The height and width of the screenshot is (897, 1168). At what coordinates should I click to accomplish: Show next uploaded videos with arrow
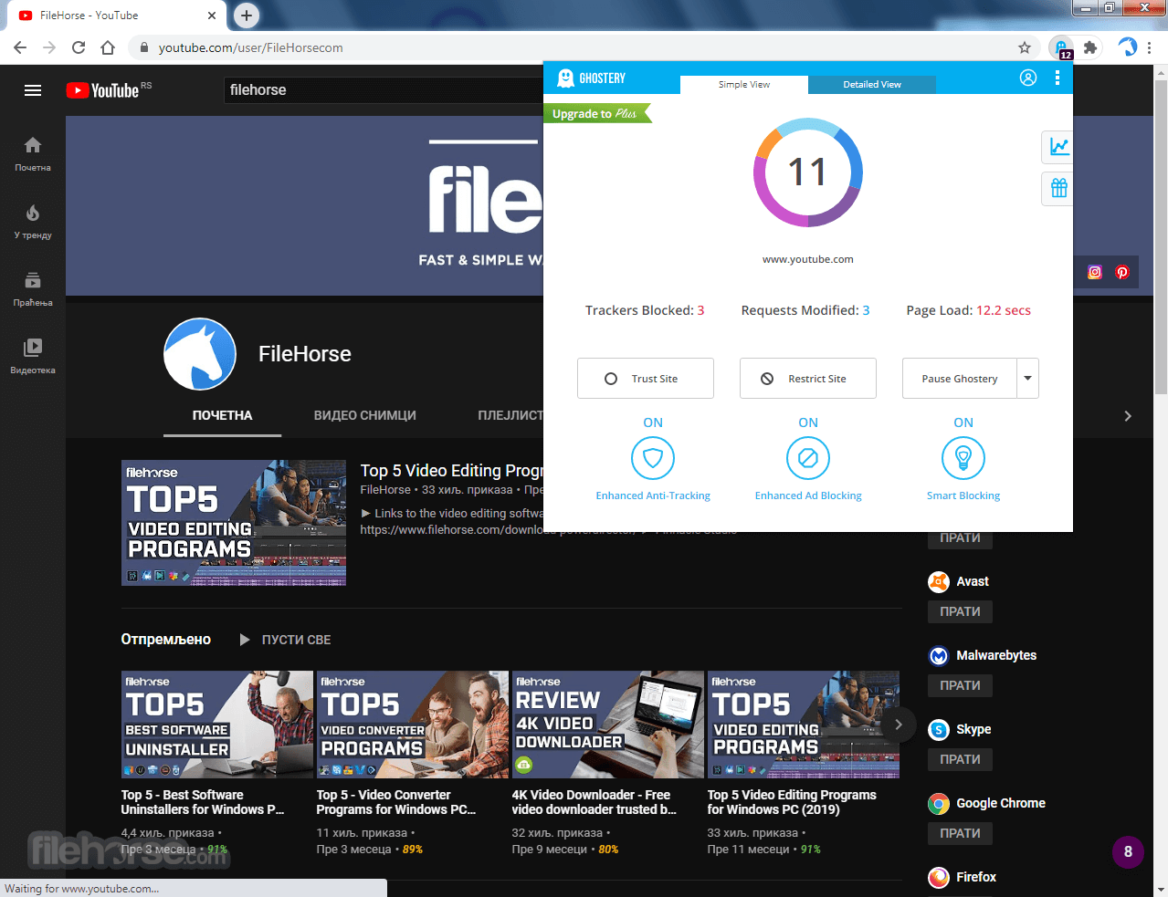899,725
